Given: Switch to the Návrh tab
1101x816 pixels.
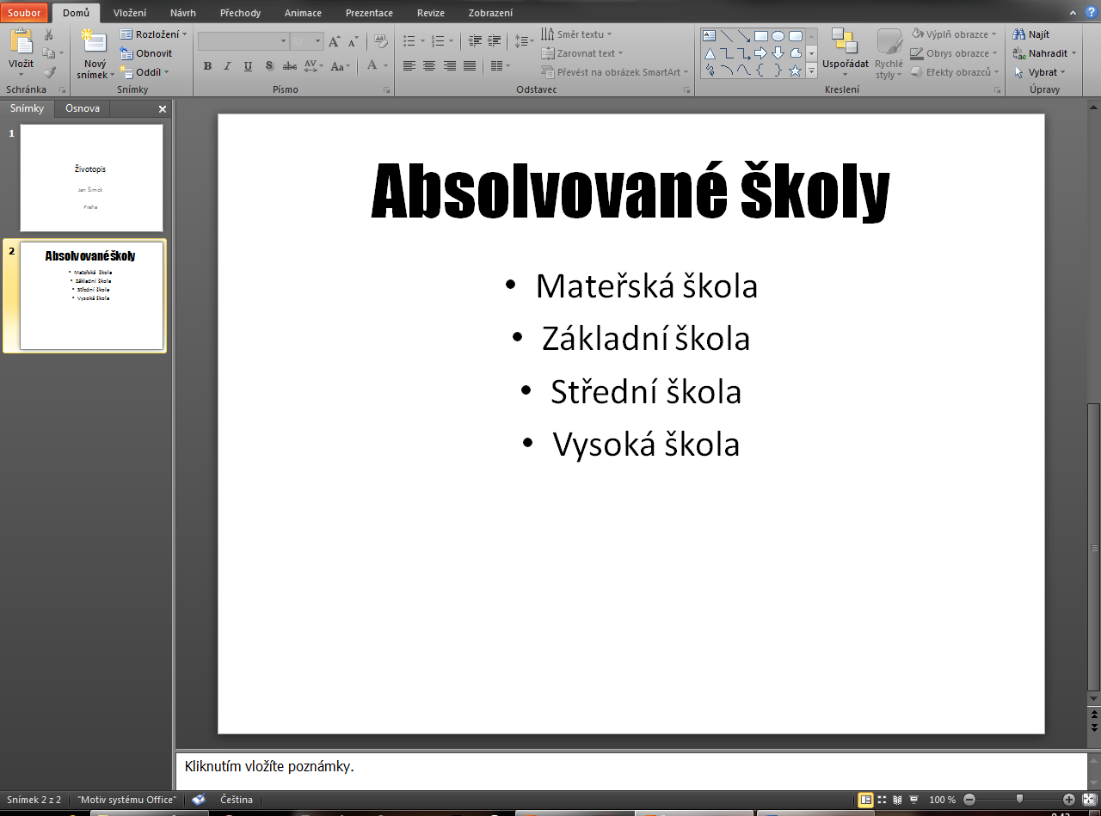Looking at the screenshot, I should (183, 13).
